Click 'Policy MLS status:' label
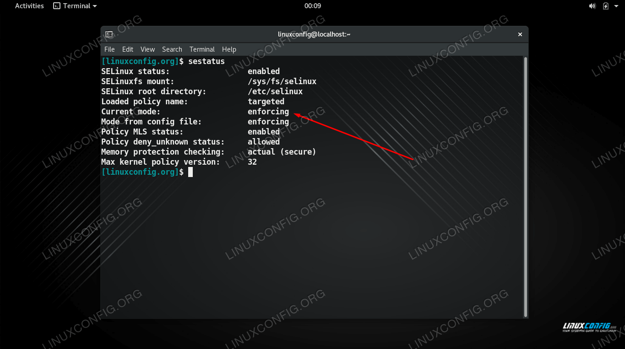 [142, 132]
